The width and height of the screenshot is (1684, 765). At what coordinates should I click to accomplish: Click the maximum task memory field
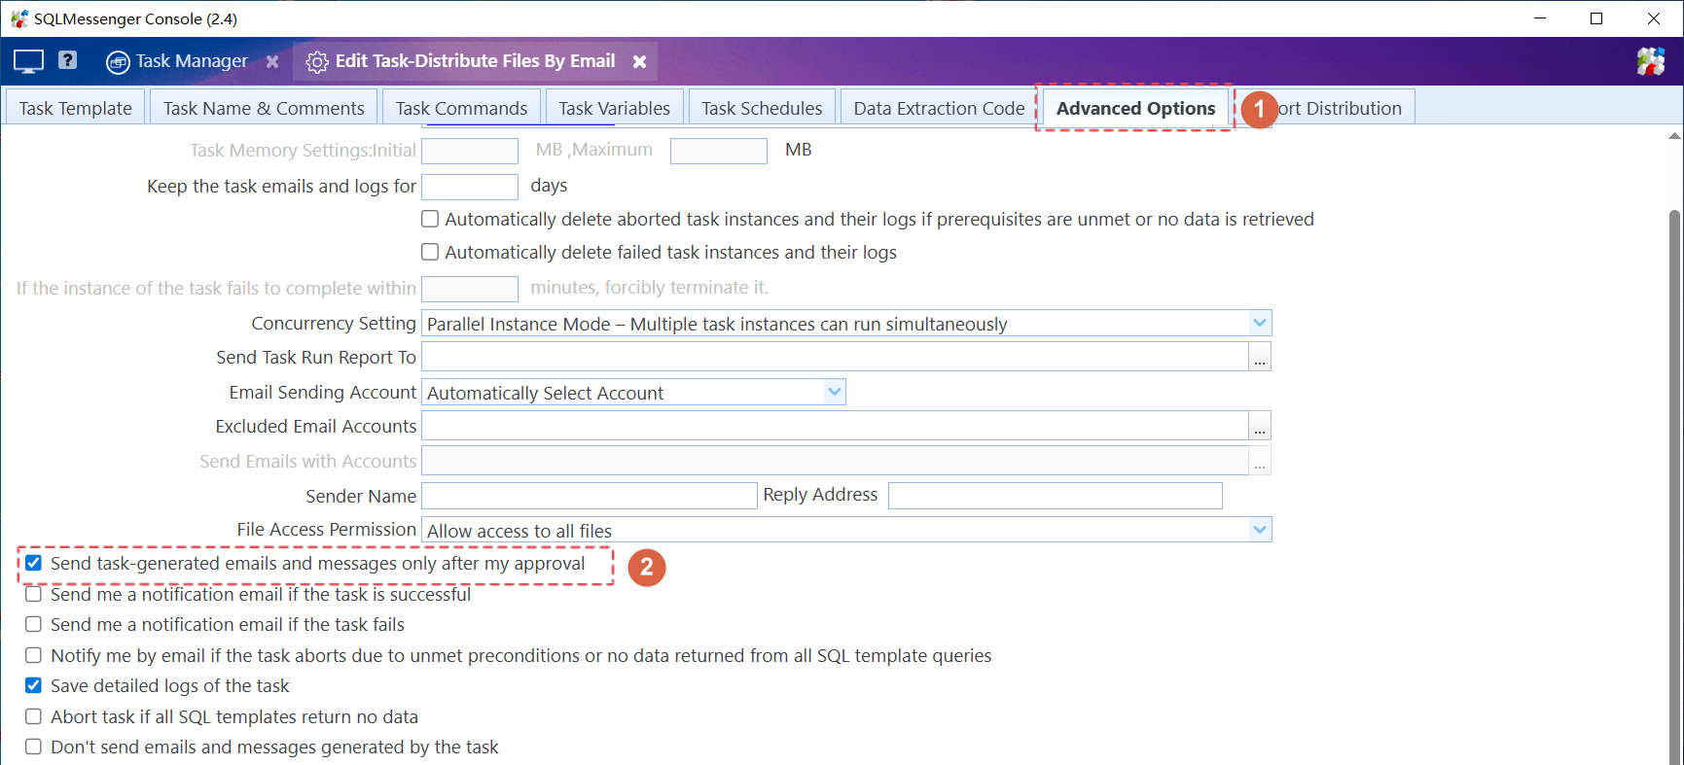pyautogui.click(x=718, y=151)
